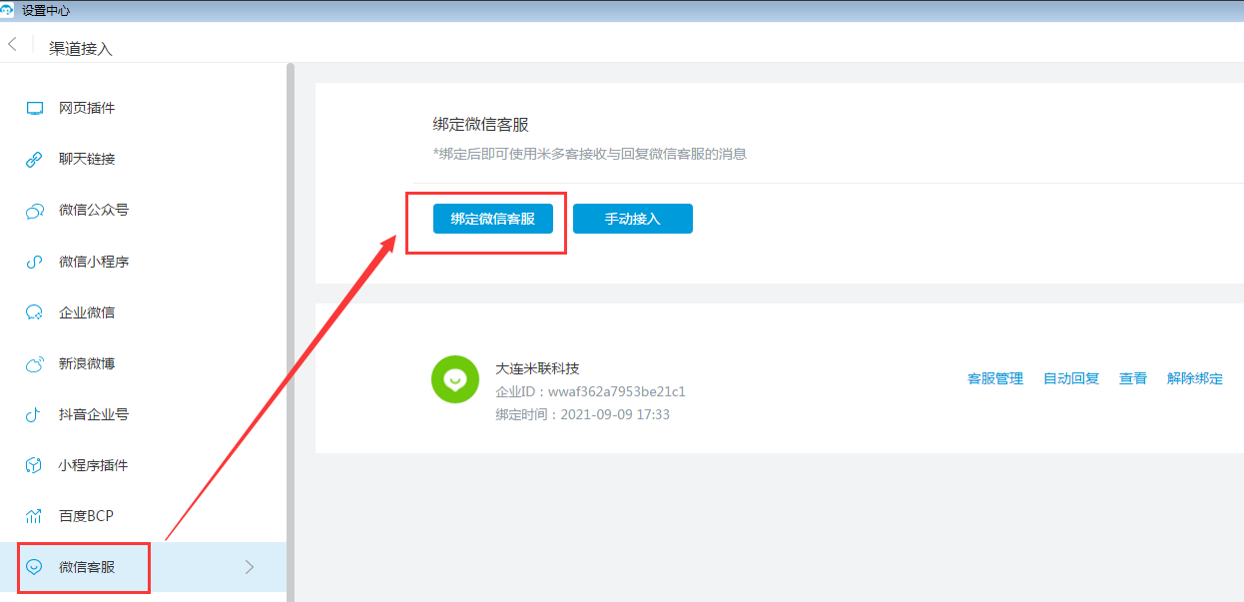
Task: Click 解除绑定 to unbind the account
Action: pyautogui.click(x=1194, y=379)
